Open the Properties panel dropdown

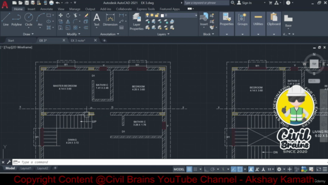pos(227,34)
